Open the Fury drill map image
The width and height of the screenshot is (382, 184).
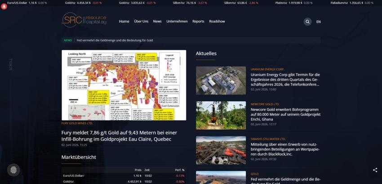tap(124, 85)
